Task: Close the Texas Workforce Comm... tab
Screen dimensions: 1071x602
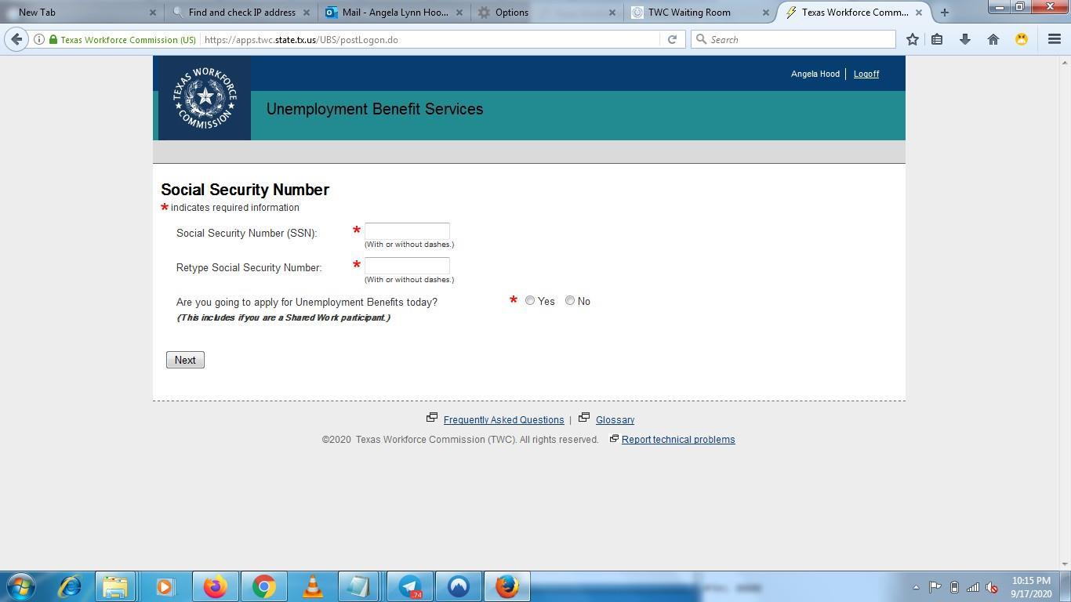Action: [x=919, y=13]
